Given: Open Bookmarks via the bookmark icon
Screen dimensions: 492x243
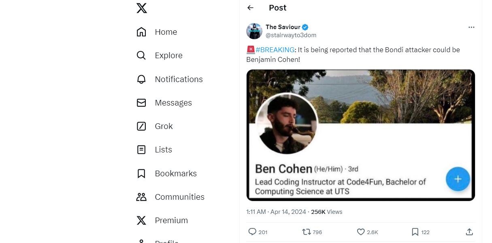Looking at the screenshot, I should tap(141, 173).
